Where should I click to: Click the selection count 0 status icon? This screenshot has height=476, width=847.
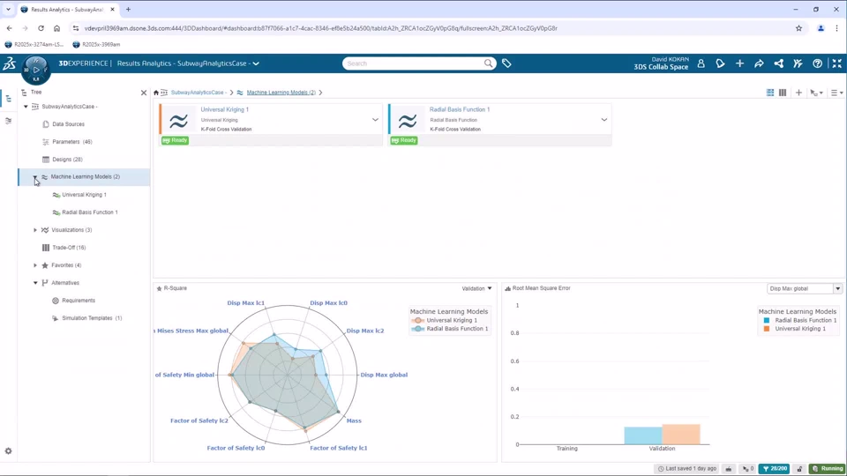pos(748,468)
